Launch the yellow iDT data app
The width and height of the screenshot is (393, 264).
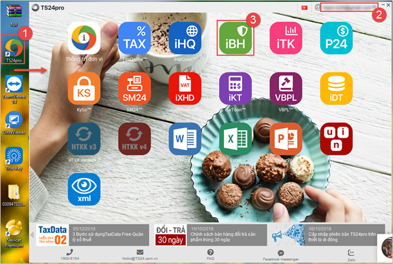coord(336,89)
